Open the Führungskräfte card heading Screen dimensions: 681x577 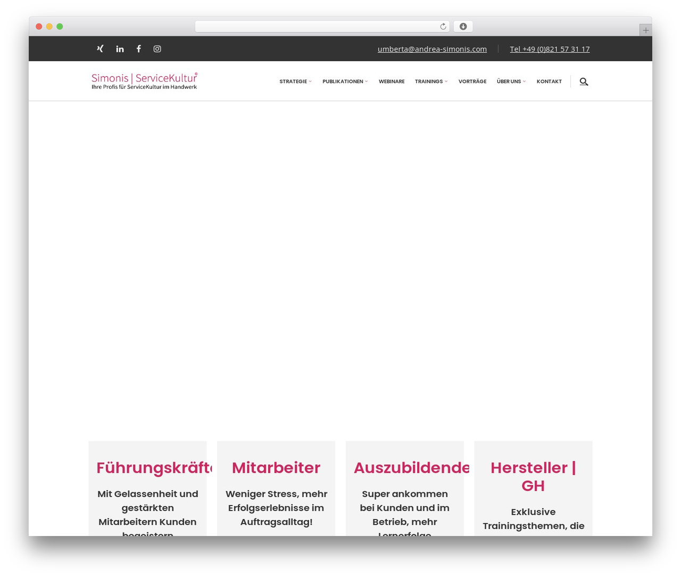154,467
